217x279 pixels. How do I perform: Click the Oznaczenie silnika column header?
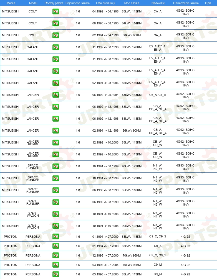[186, 3]
